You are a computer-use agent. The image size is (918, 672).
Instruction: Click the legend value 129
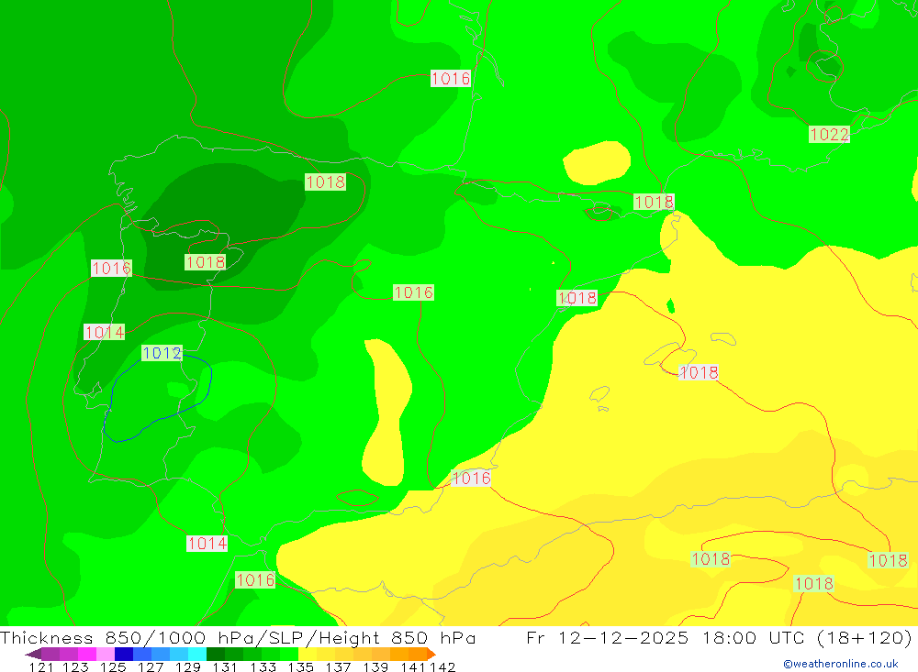coord(188,666)
